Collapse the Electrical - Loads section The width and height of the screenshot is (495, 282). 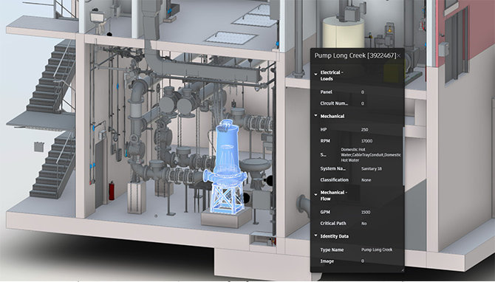coord(315,74)
